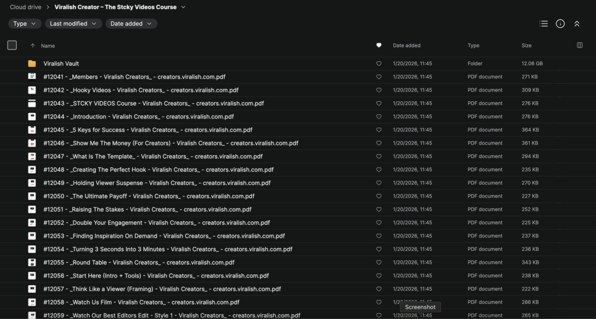596x319 pixels.
Task: Click PDF icon for #12057 Think Like a Viewer
Action: (32, 289)
